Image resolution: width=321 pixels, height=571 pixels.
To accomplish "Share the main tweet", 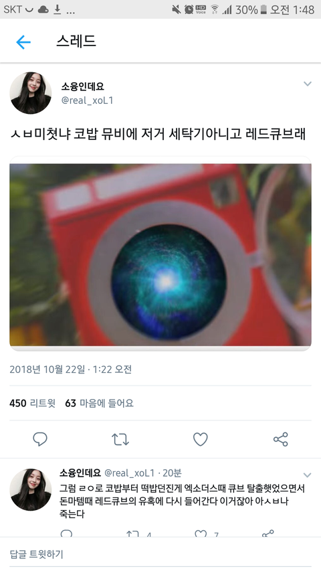I will [x=281, y=439].
